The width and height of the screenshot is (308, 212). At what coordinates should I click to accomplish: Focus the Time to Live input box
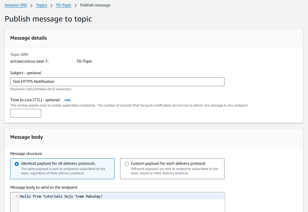pyautogui.click(x=25, y=113)
